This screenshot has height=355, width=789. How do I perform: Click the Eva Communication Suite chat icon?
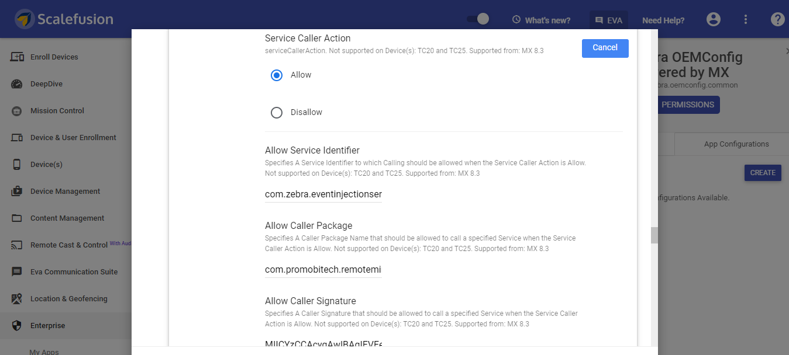coord(18,272)
